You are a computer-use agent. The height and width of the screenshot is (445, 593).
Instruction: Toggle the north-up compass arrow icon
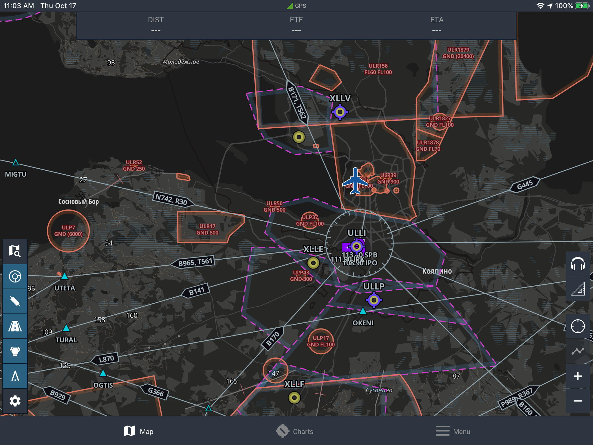pyautogui.click(x=15, y=376)
